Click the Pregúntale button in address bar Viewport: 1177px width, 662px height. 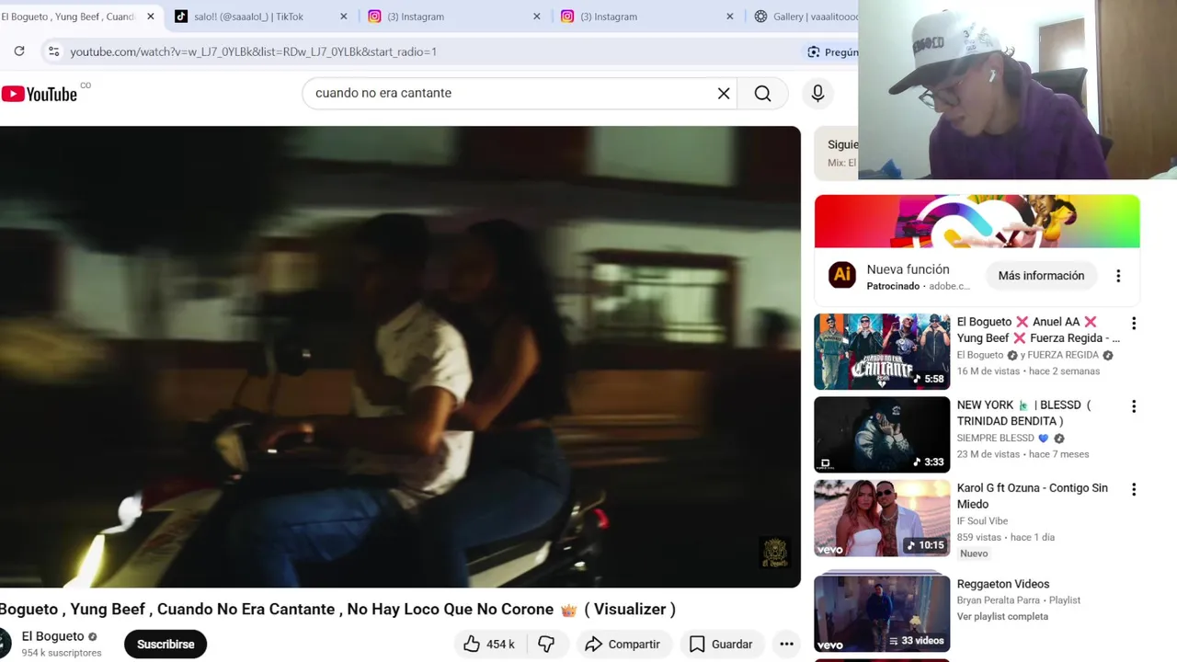(831, 51)
